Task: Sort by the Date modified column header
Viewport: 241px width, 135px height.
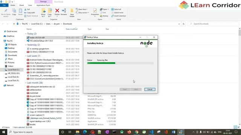Action: pyautogui.click(x=72, y=29)
